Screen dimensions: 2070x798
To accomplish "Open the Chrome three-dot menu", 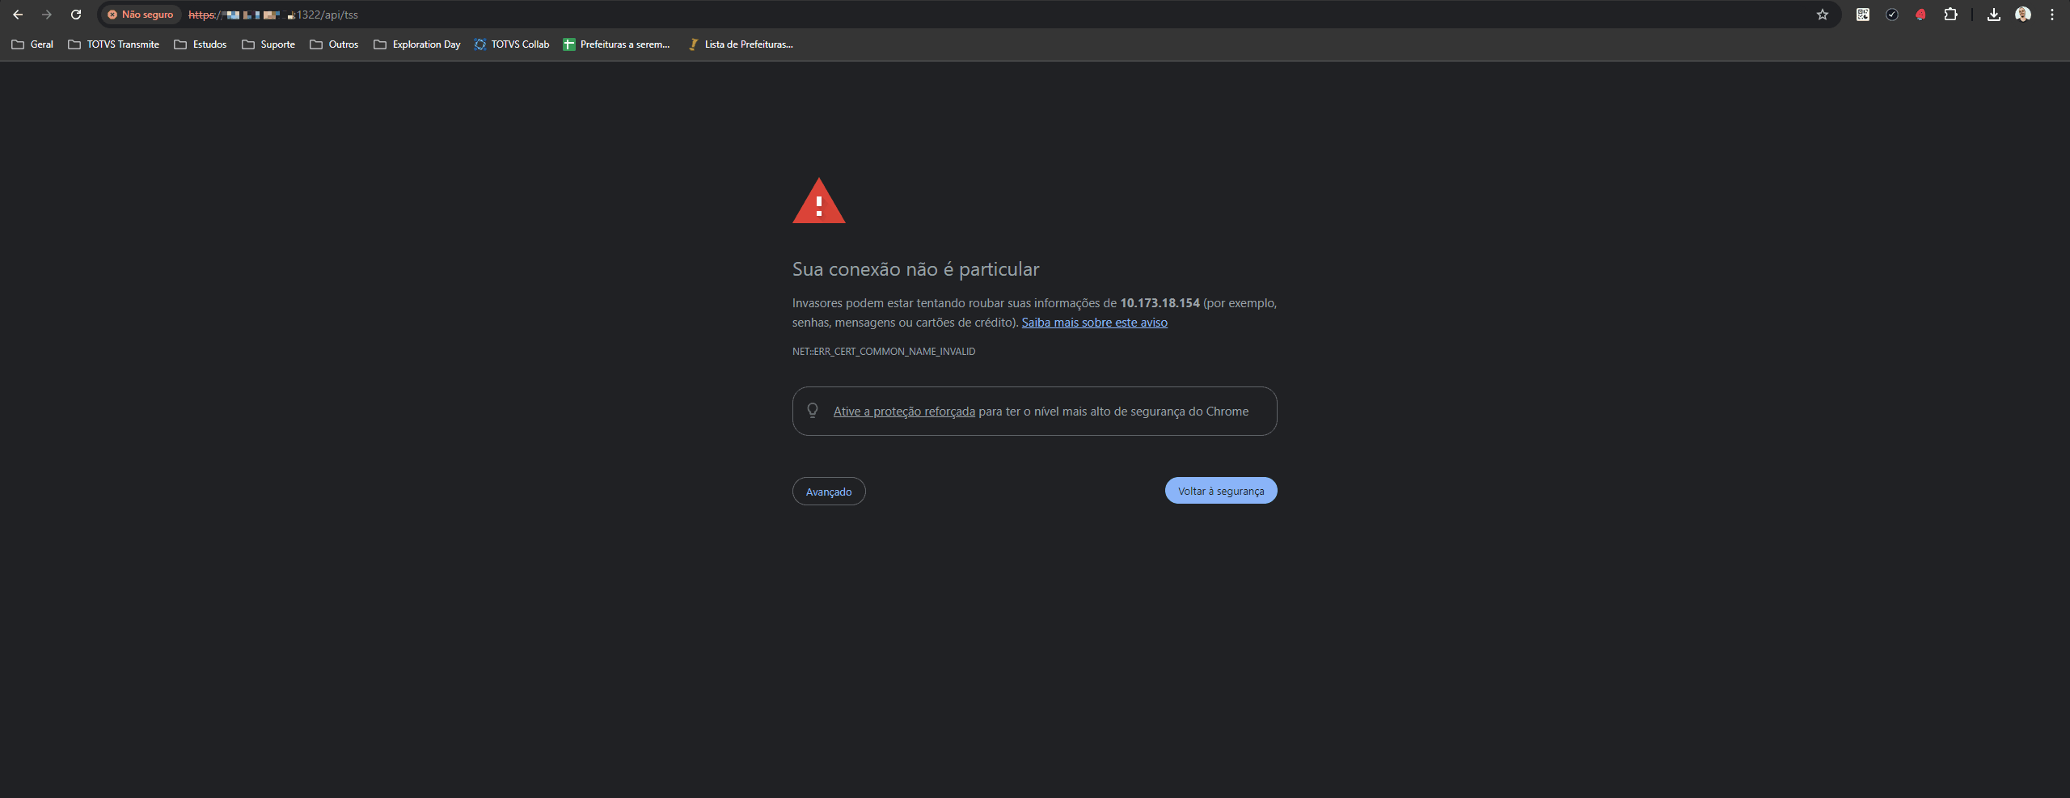I will pos(2052,15).
